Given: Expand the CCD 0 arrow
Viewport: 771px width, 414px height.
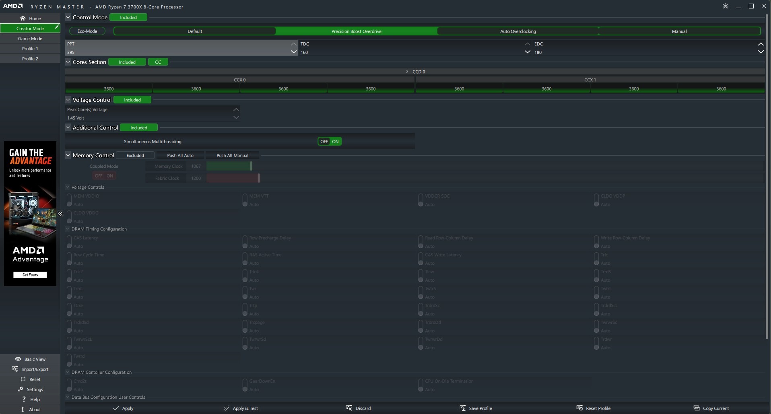Looking at the screenshot, I should [x=407, y=72].
